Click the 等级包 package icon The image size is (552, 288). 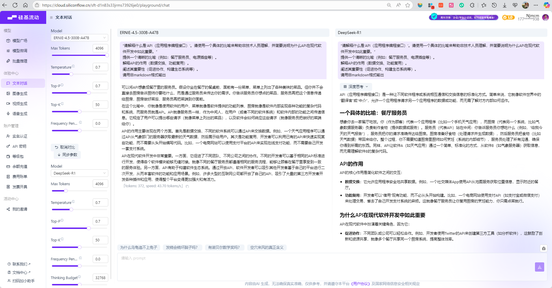pyautogui.click(x=8, y=156)
